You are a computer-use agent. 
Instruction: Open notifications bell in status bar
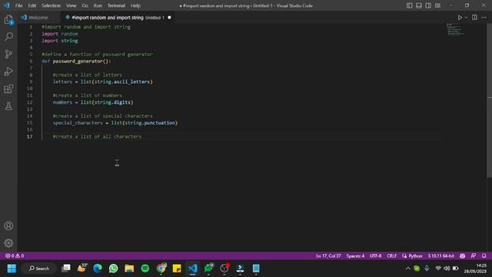click(484, 256)
